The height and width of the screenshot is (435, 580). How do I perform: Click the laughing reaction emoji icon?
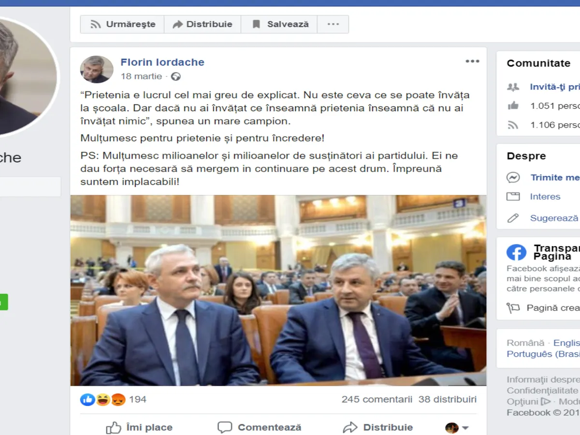click(102, 399)
